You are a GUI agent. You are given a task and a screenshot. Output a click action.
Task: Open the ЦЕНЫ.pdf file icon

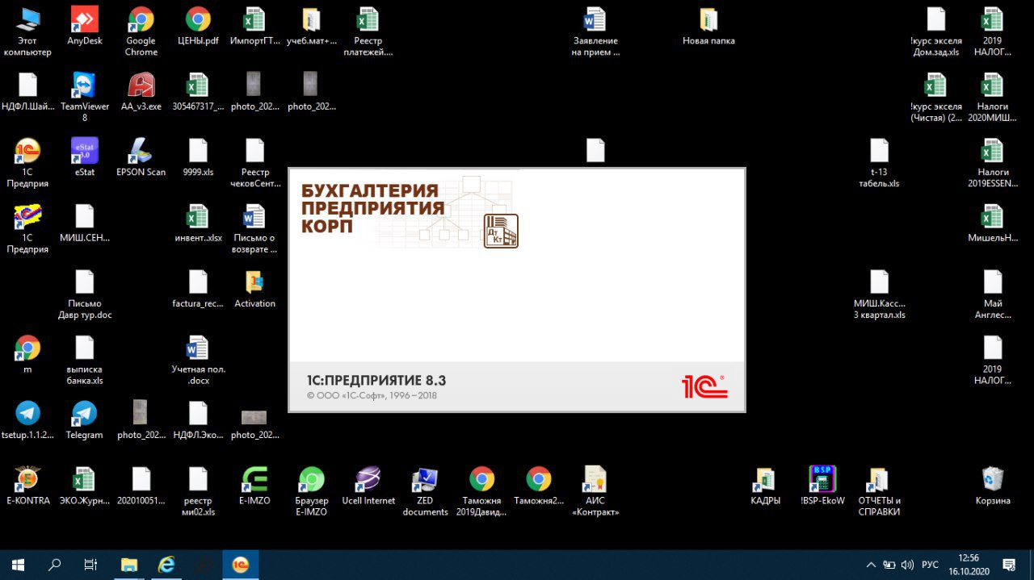tap(198, 27)
